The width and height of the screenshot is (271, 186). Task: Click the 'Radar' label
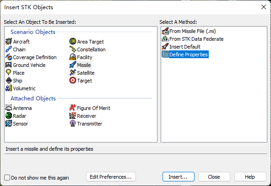click(x=20, y=116)
